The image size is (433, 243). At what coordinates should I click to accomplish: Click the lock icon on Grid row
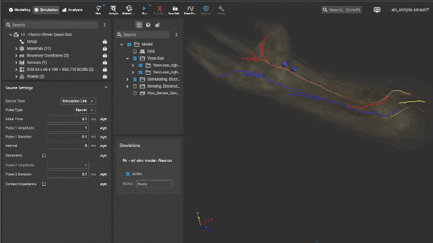[x=105, y=70]
